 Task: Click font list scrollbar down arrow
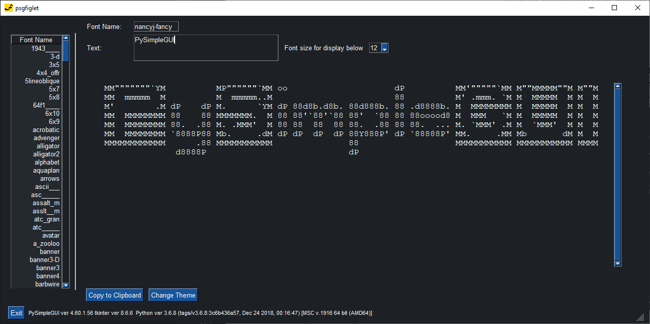click(x=66, y=285)
